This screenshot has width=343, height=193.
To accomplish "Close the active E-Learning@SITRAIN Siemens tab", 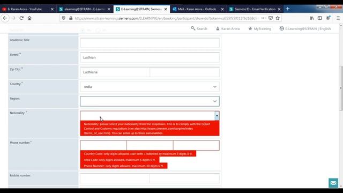I will (166, 9).
